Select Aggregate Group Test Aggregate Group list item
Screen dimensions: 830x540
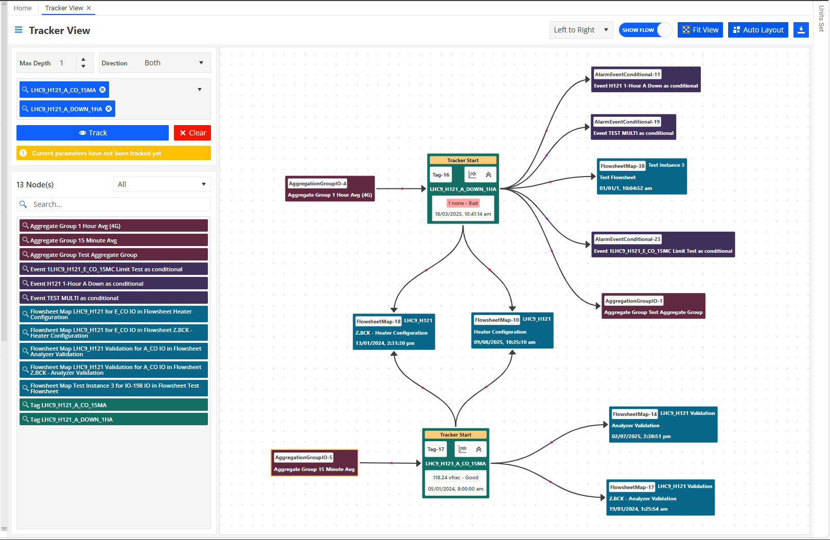click(114, 254)
